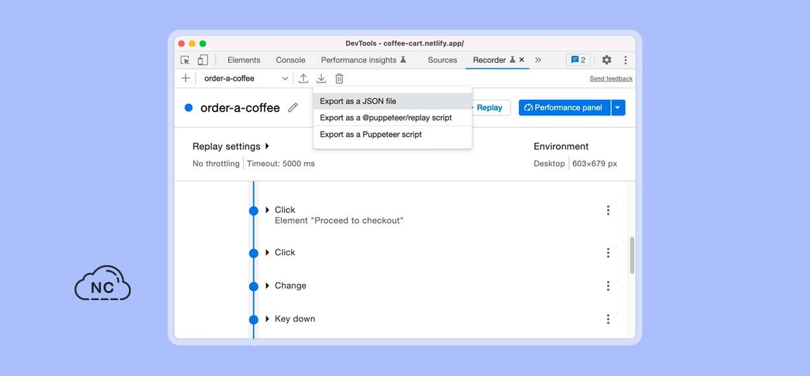This screenshot has width=810, height=376.
Task: Activate the inspect element picker icon
Action: pos(185,60)
